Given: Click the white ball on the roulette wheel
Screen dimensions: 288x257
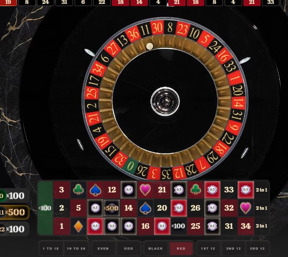Looking at the screenshot, I should 150,46.
